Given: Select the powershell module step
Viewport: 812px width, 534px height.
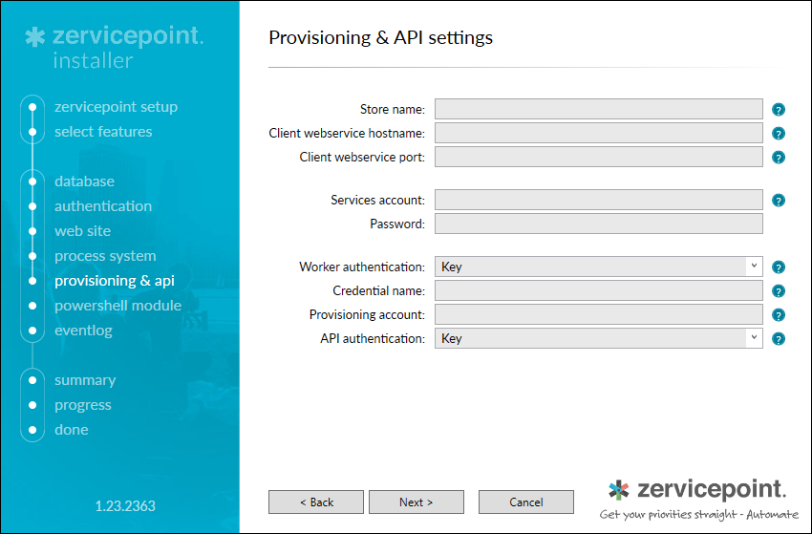Looking at the screenshot, I should coord(118,306).
